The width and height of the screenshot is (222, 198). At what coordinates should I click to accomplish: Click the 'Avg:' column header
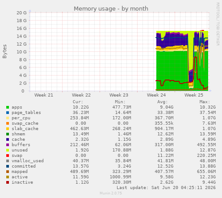[163, 102]
